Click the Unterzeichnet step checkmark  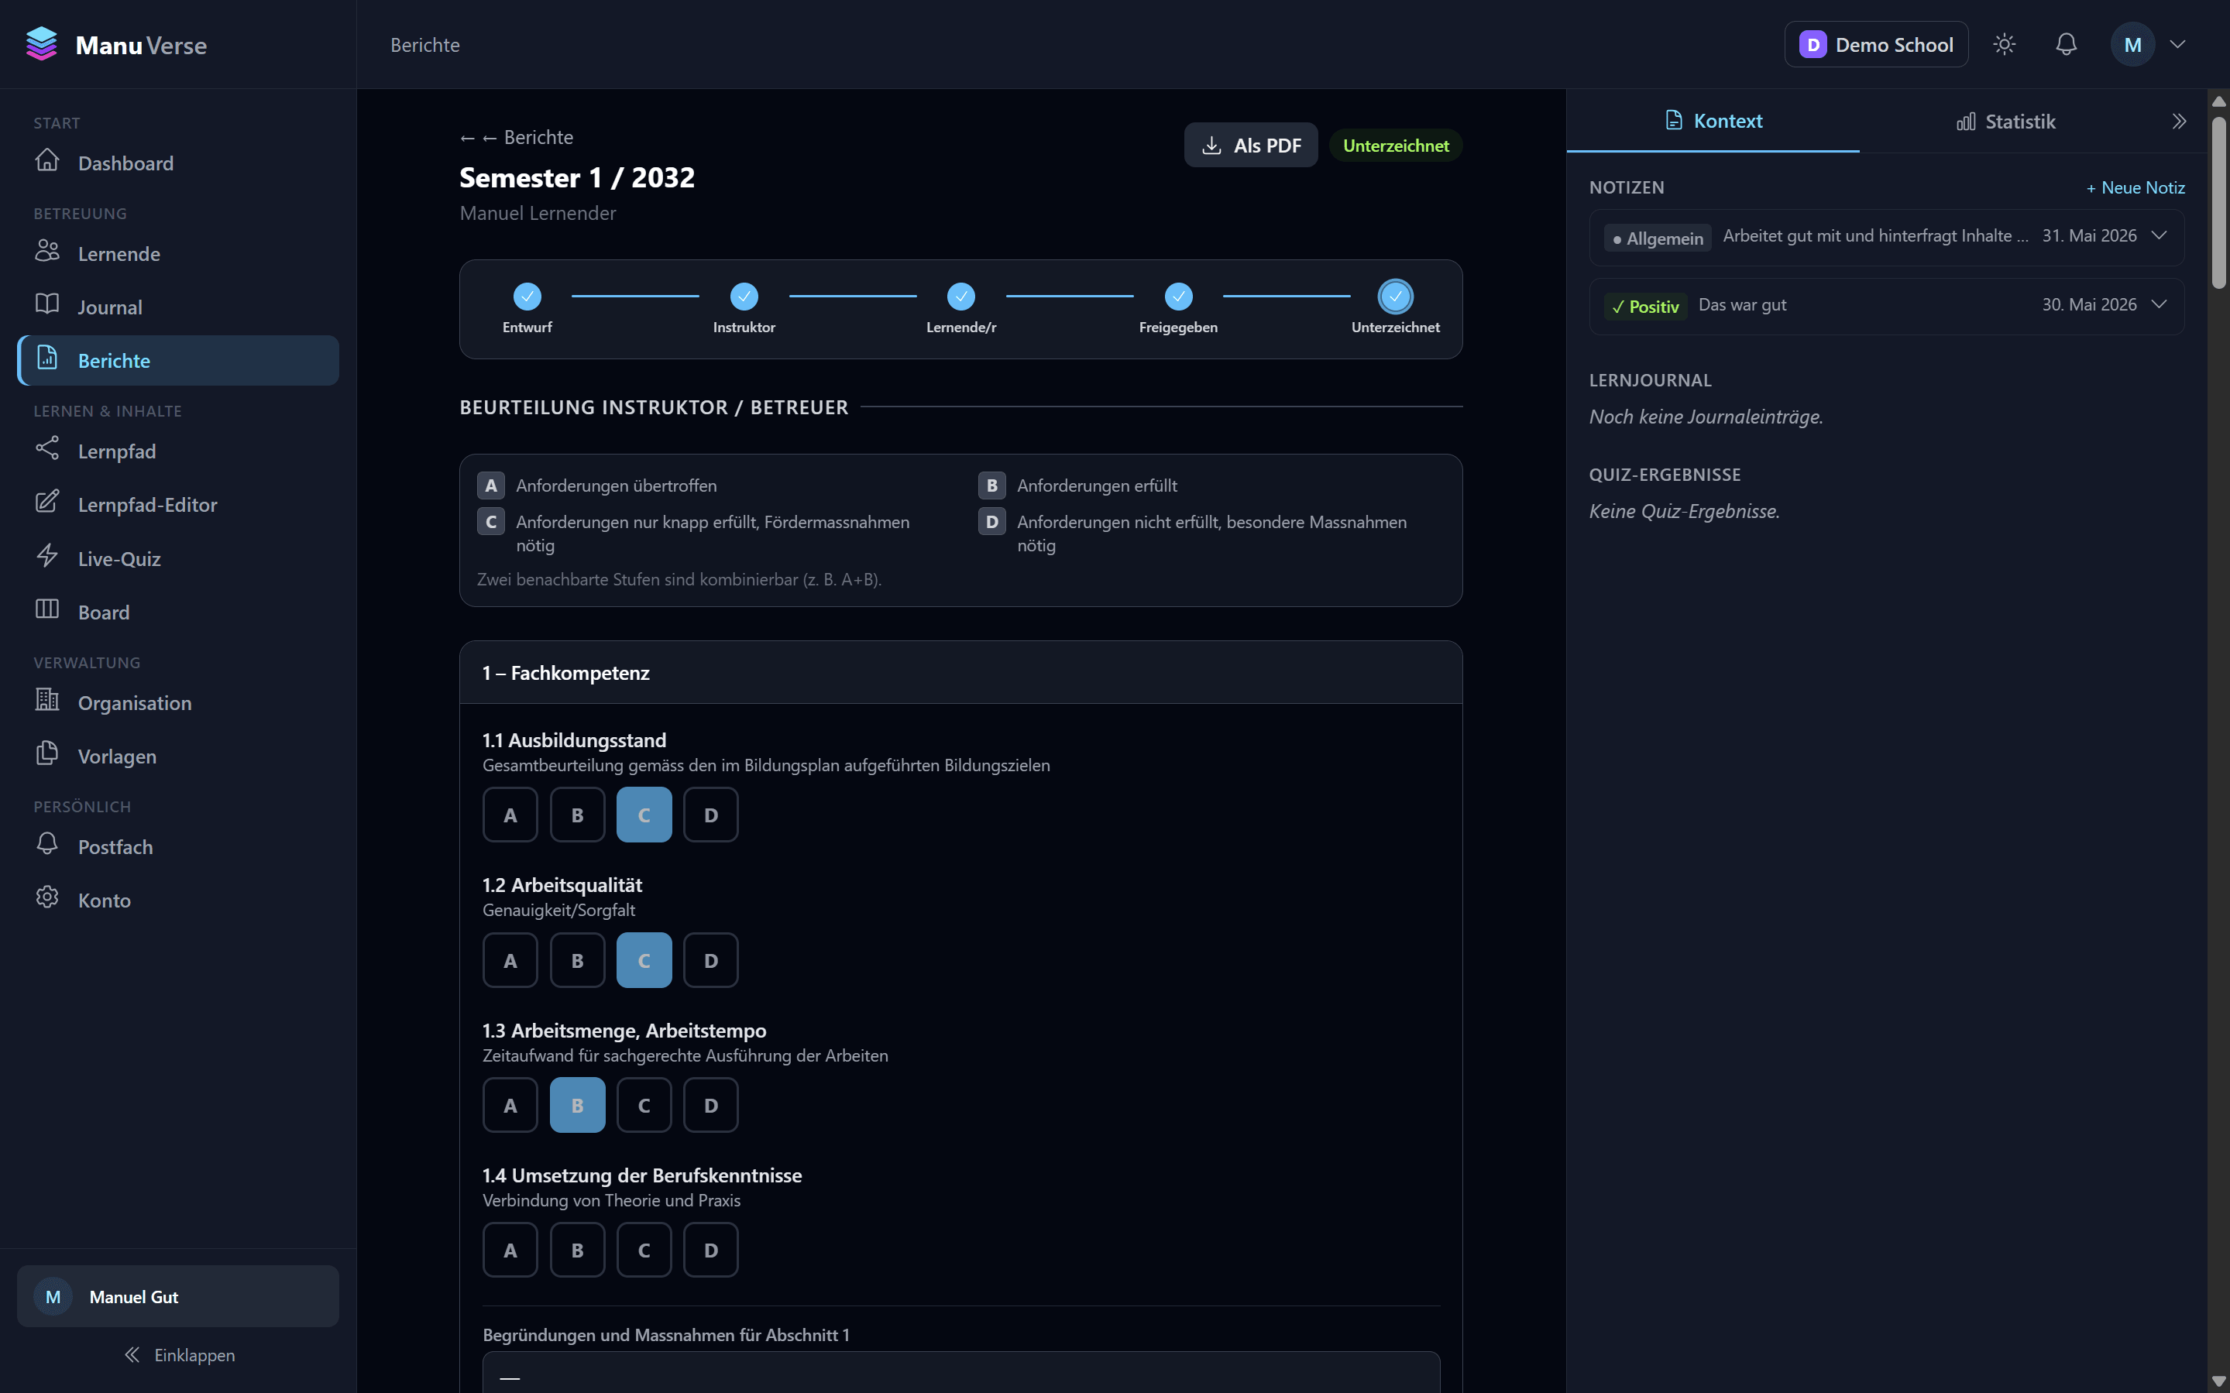click(1395, 297)
